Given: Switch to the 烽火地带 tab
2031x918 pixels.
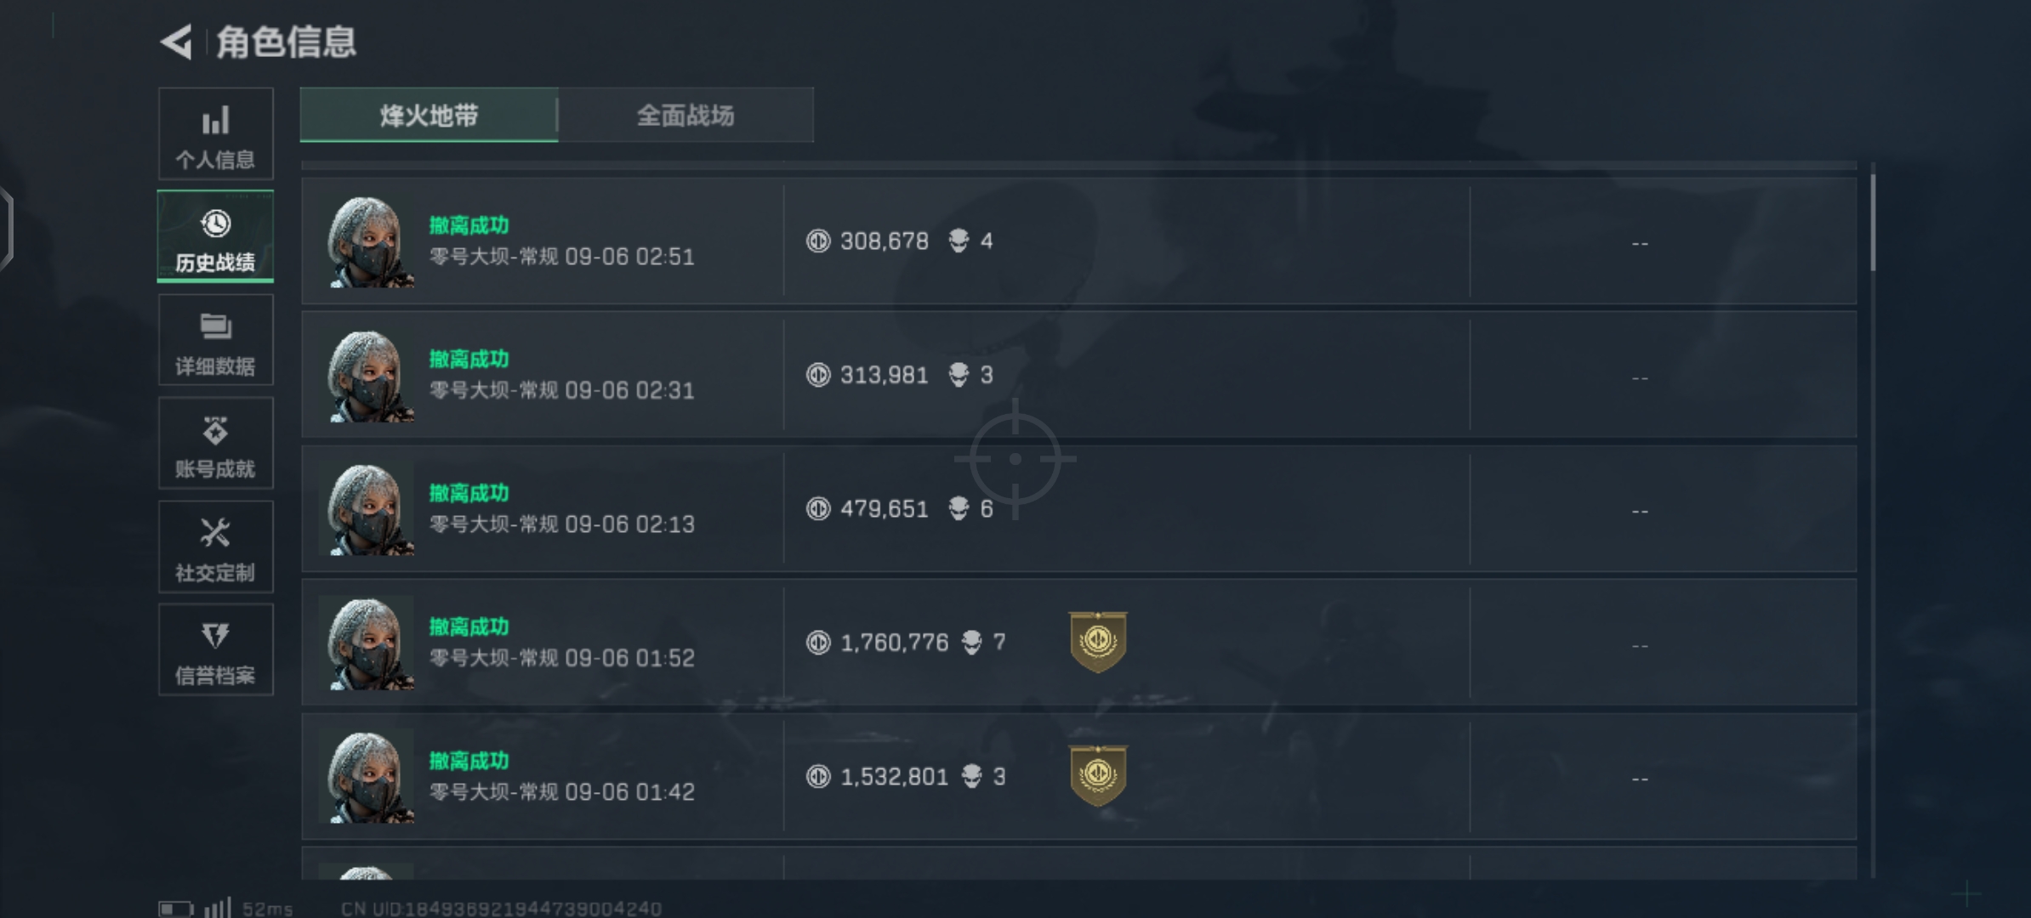Looking at the screenshot, I should 429,115.
